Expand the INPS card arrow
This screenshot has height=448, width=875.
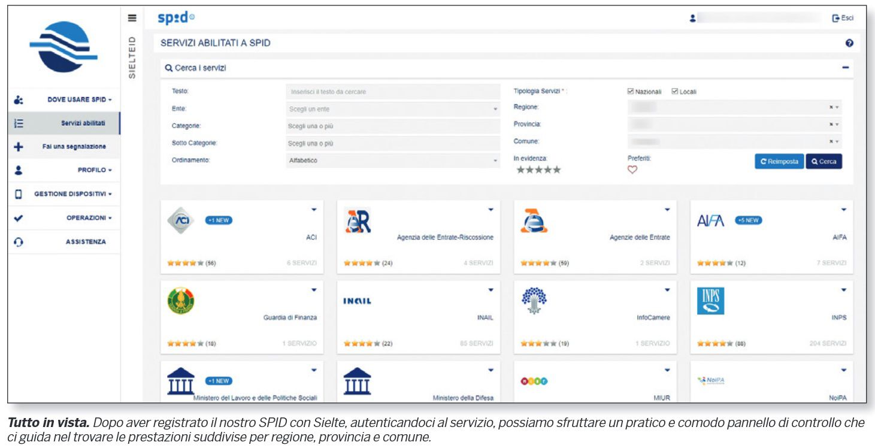click(844, 290)
